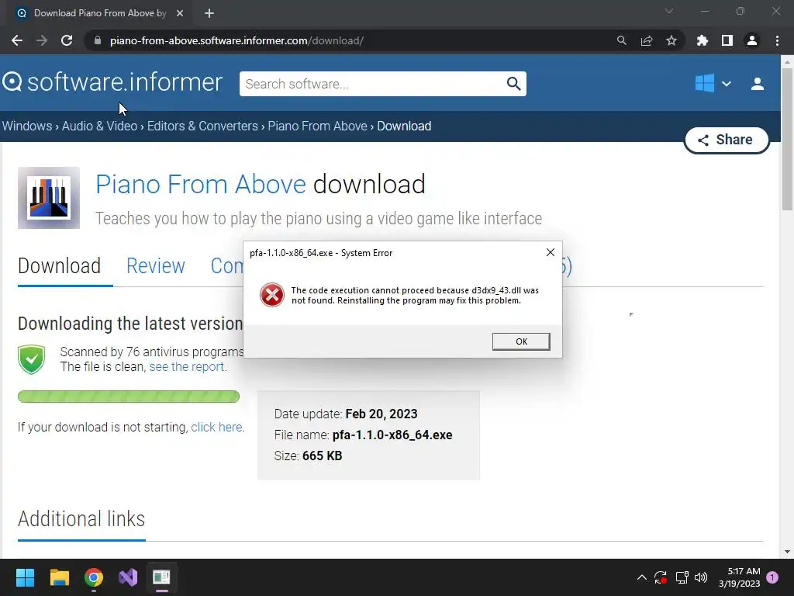
Task: Click the software.informer logo
Action: coord(112,82)
